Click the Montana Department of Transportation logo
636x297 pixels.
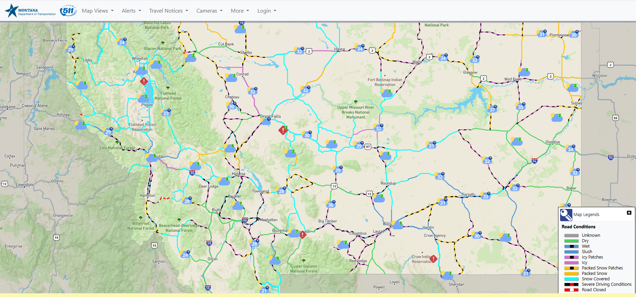pyautogui.click(x=30, y=11)
